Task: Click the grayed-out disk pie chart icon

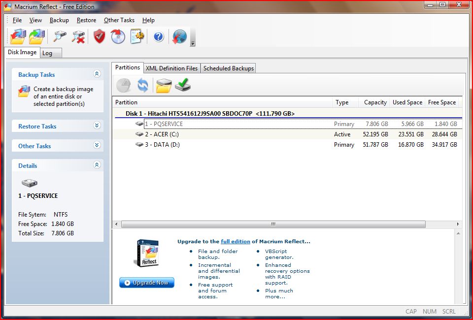Action: (123, 85)
